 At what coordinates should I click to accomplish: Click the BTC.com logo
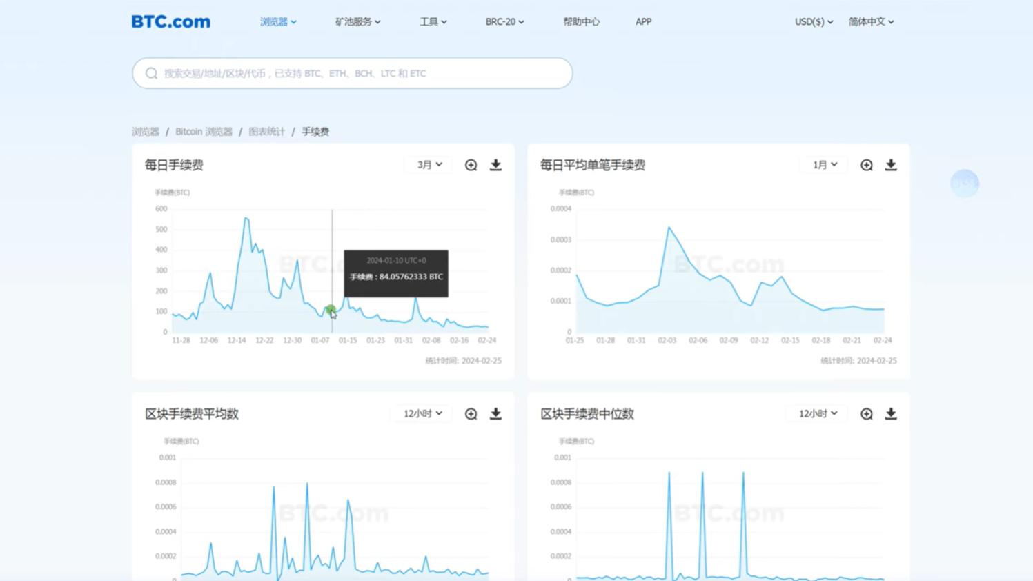point(170,21)
